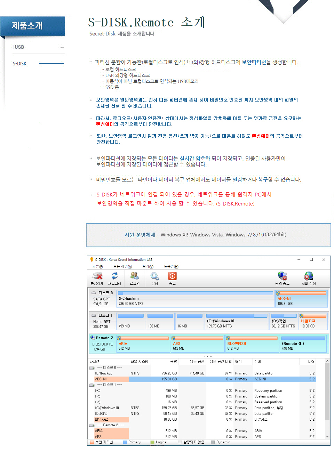
Task: Open the 보기(V) menu
Action: tap(148, 267)
